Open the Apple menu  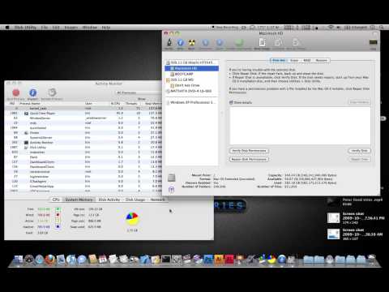[x=7, y=28]
